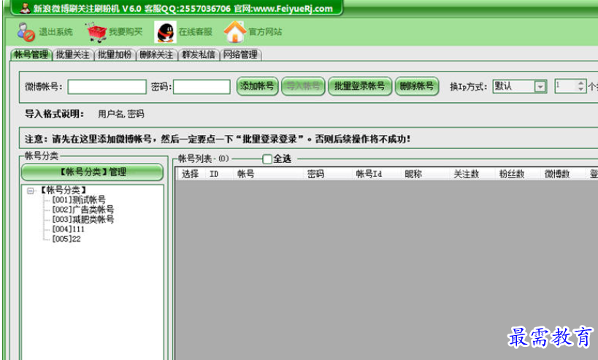This screenshot has width=598, height=360.
Task: Click the app icon in title bar
Action: click(x=25, y=8)
